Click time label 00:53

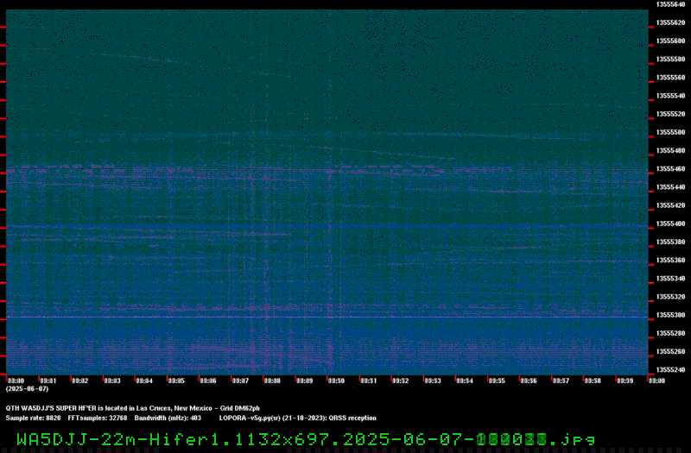tap(433, 381)
